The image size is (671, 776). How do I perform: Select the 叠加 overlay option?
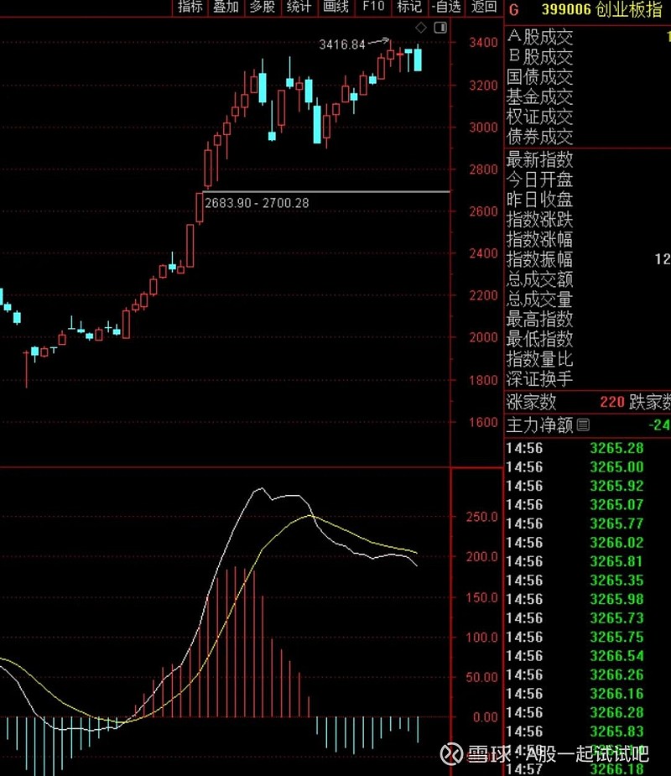pyautogui.click(x=226, y=7)
